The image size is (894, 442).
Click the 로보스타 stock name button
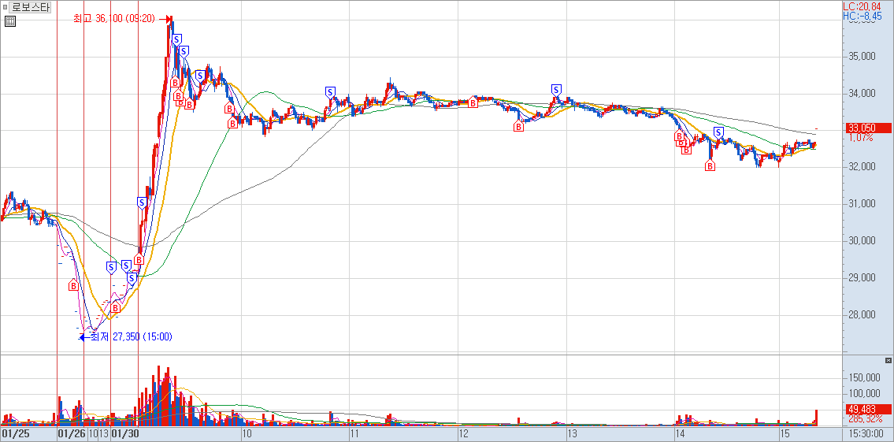(32, 7)
